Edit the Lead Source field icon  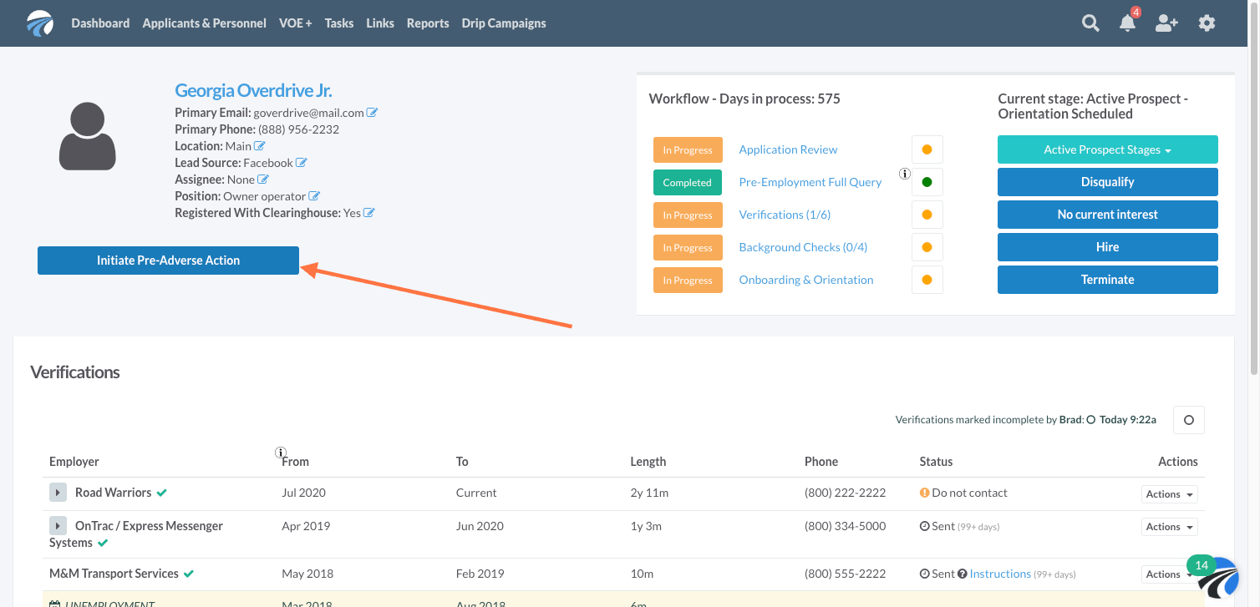[x=302, y=163]
